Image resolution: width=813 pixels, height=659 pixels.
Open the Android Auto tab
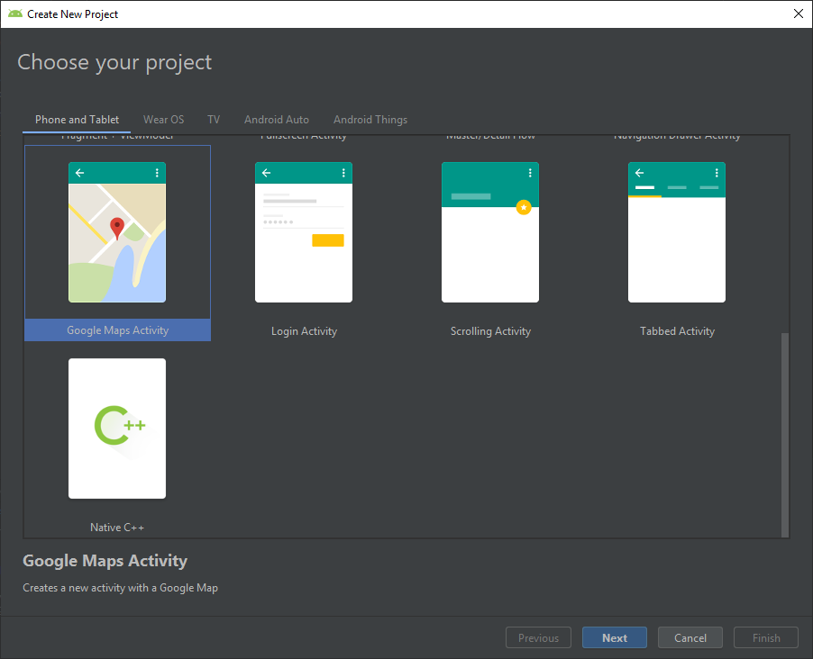276,120
